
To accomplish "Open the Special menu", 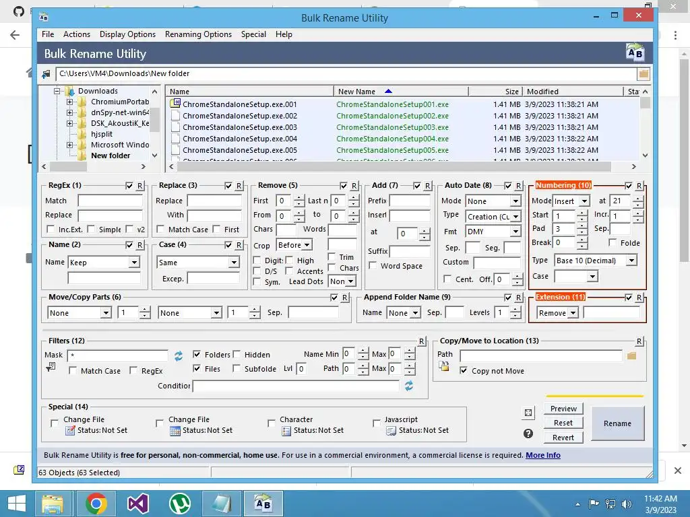I will (x=253, y=34).
